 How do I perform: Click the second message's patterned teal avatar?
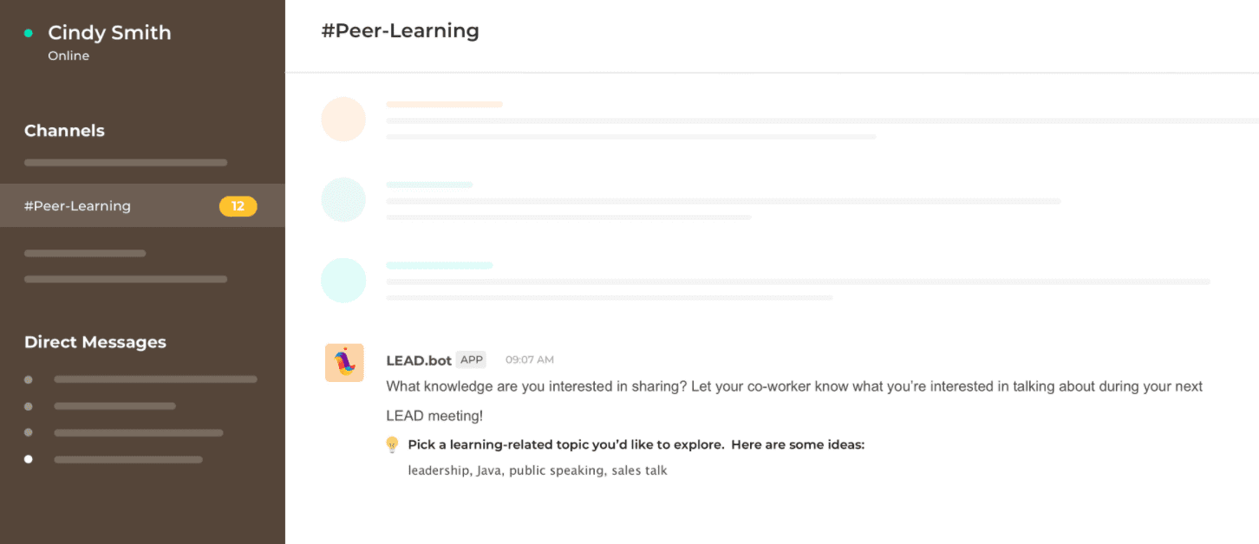[343, 200]
